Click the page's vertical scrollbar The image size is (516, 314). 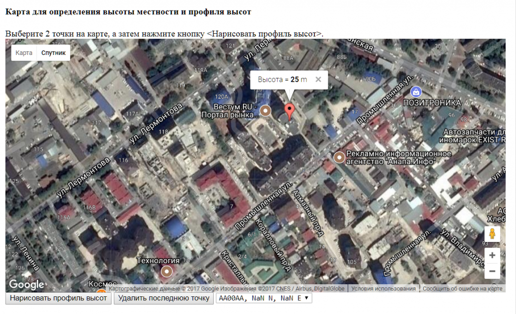coord(512,151)
